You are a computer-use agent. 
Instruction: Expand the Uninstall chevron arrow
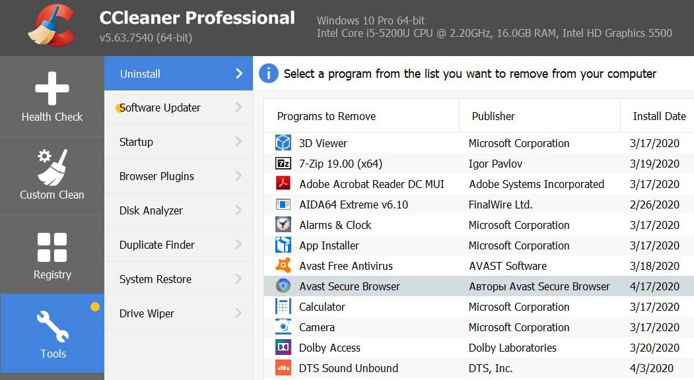pyautogui.click(x=239, y=73)
